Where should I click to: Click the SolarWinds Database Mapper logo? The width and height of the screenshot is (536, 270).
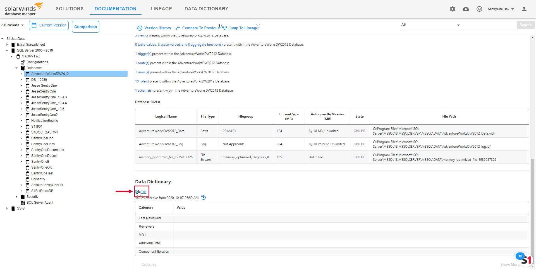(x=24, y=9)
